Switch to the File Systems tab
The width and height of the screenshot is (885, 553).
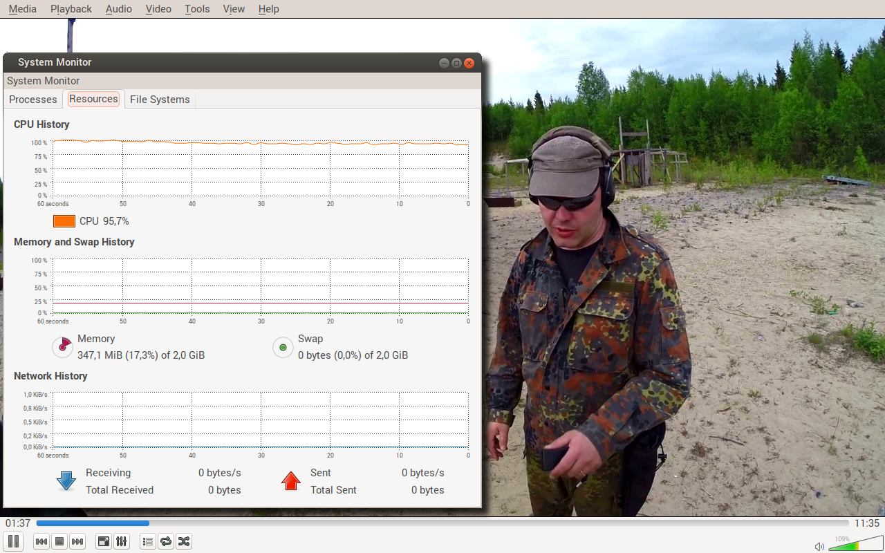(160, 100)
